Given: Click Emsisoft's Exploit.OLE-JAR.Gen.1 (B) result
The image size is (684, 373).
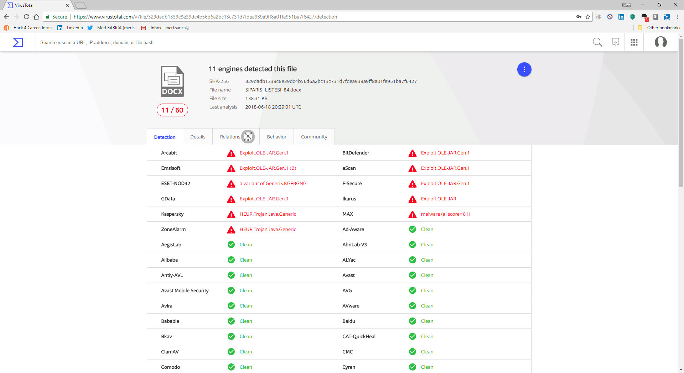Looking at the screenshot, I should point(268,168).
